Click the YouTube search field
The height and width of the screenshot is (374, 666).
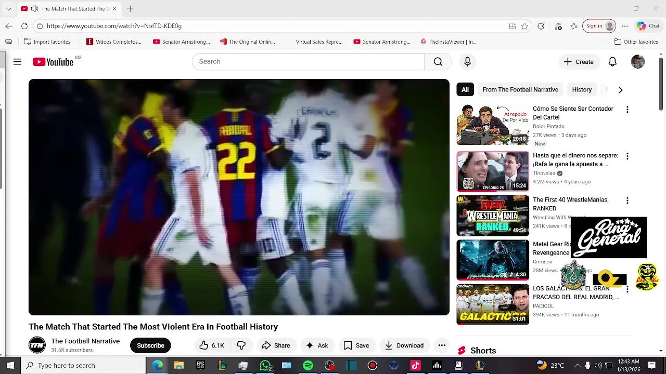[x=308, y=61]
